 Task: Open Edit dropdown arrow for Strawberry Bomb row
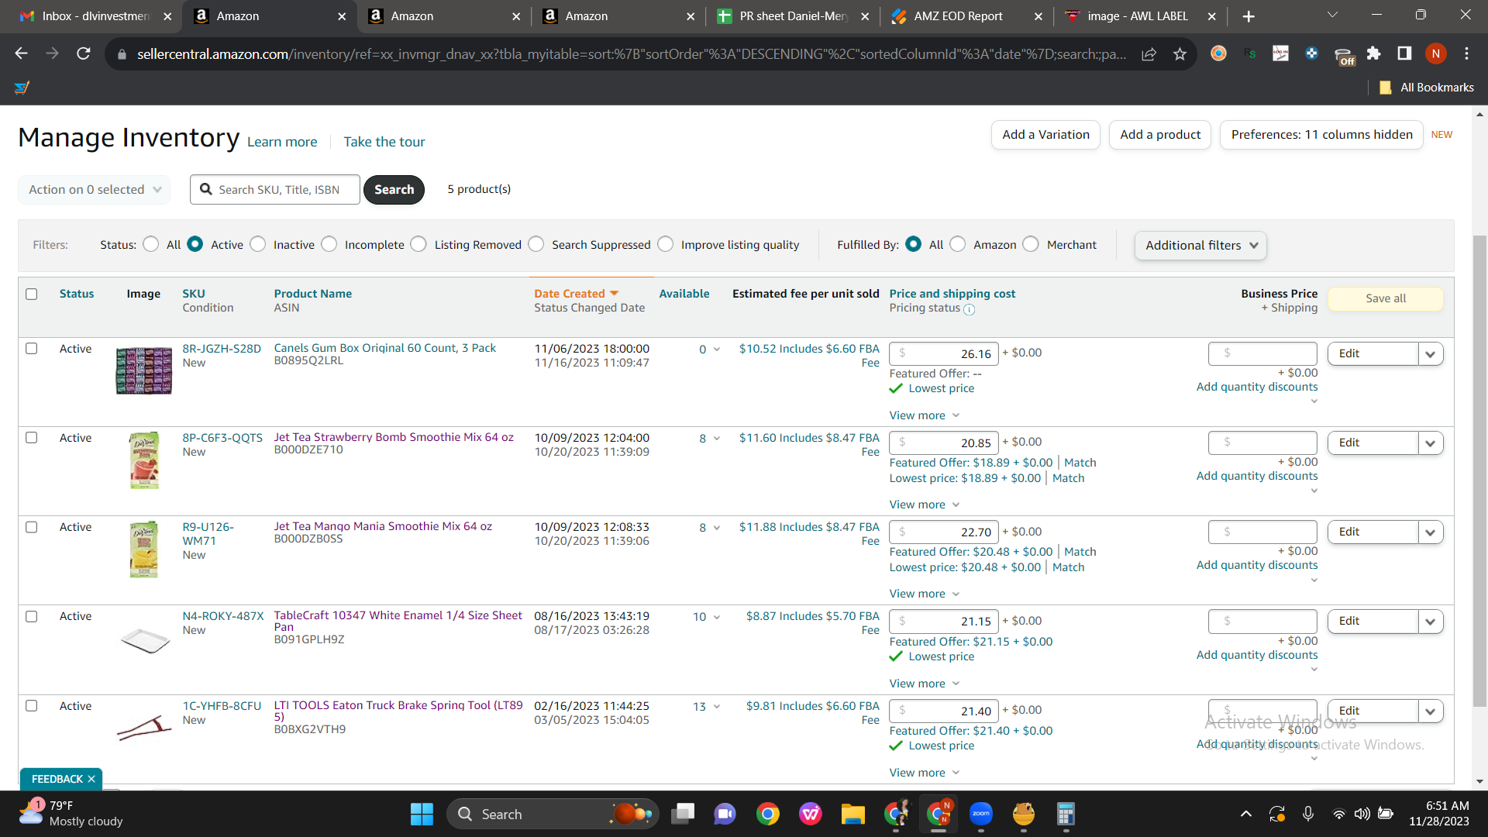point(1431,443)
